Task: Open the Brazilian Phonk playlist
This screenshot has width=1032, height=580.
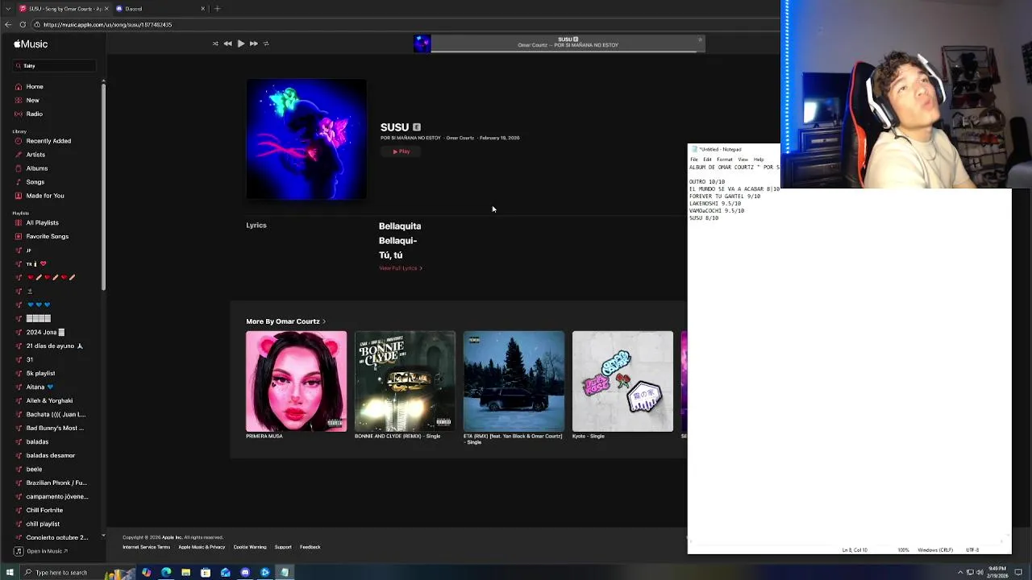Action: point(56,483)
